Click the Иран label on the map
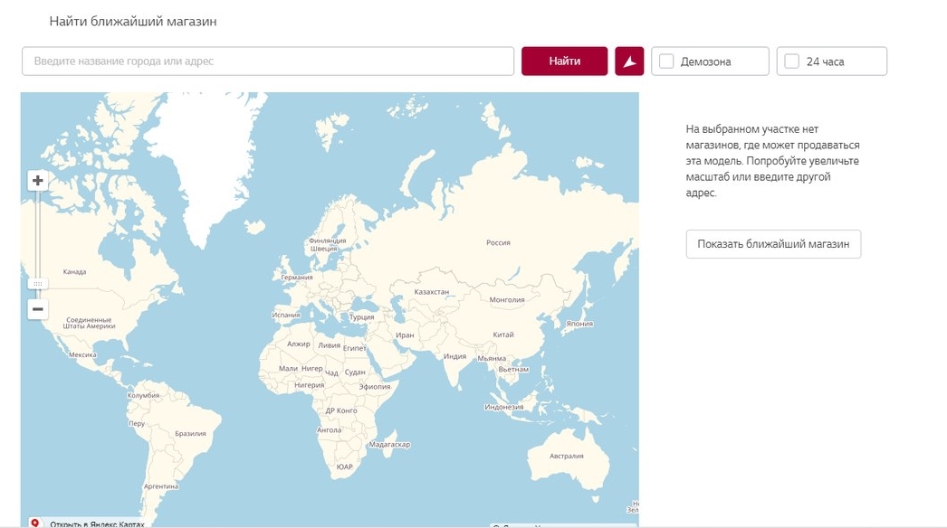 [x=405, y=335]
